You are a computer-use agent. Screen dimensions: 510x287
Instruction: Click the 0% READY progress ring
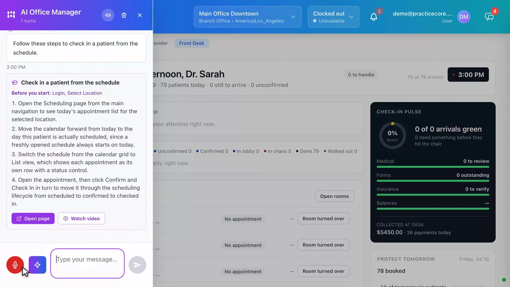click(392, 136)
